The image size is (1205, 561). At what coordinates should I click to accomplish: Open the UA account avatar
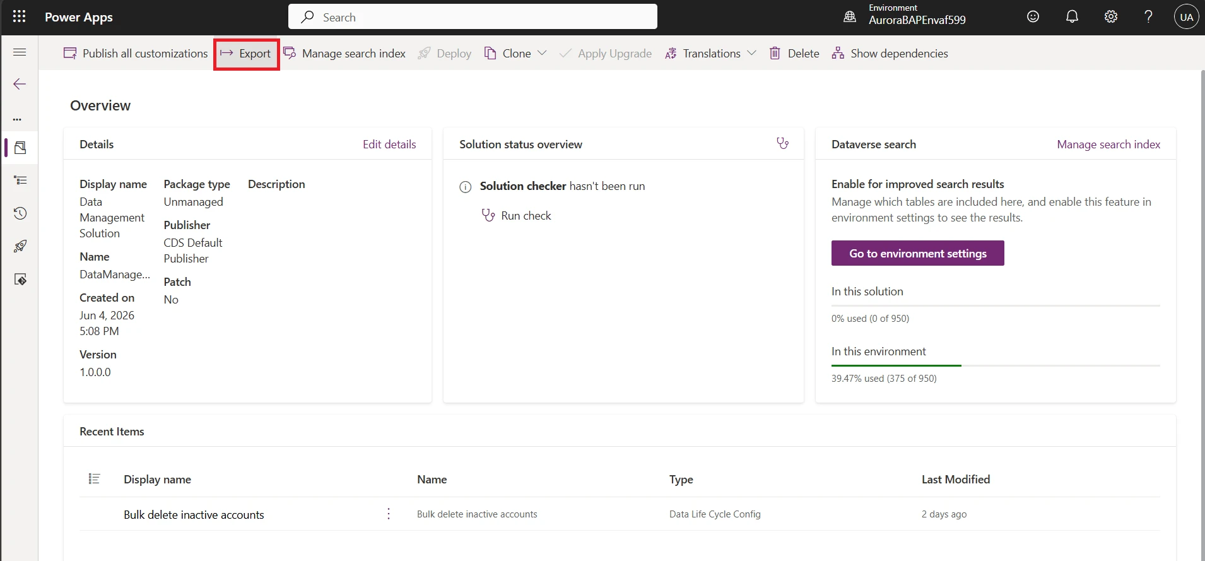(1186, 17)
